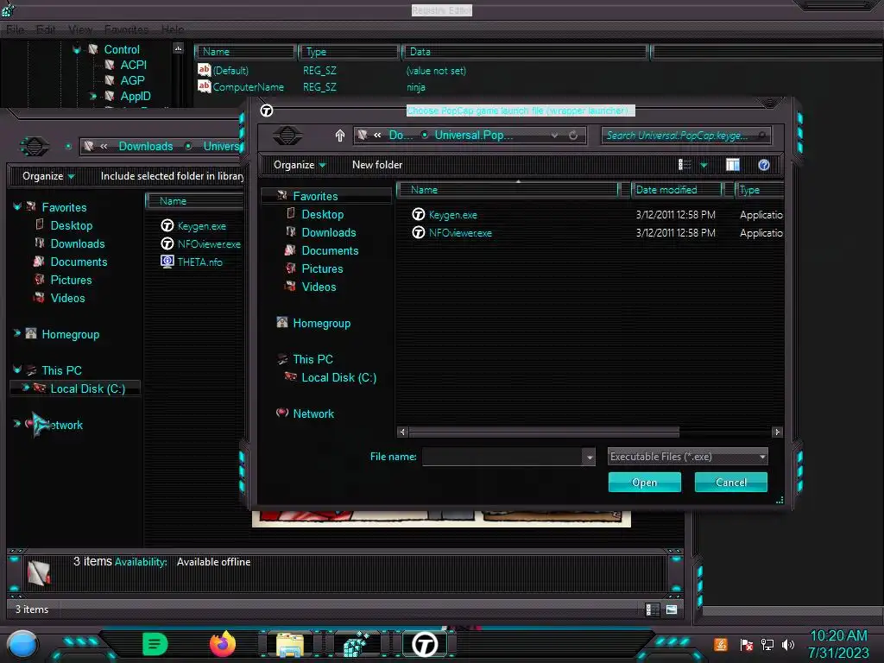The width and height of the screenshot is (884, 663).
Task: Open the green notes app on taskbar
Action: click(155, 644)
